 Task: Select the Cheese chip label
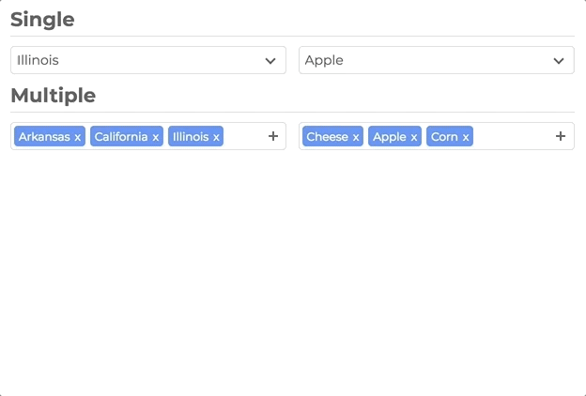[x=328, y=137]
